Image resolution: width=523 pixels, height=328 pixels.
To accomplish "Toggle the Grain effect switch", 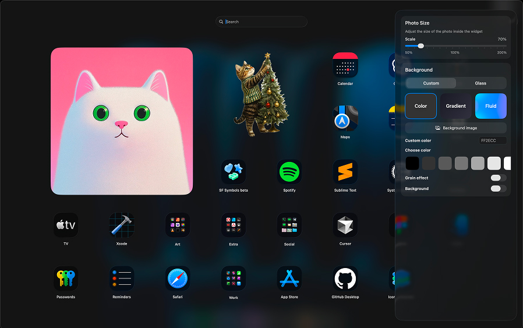I will click(499, 178).
